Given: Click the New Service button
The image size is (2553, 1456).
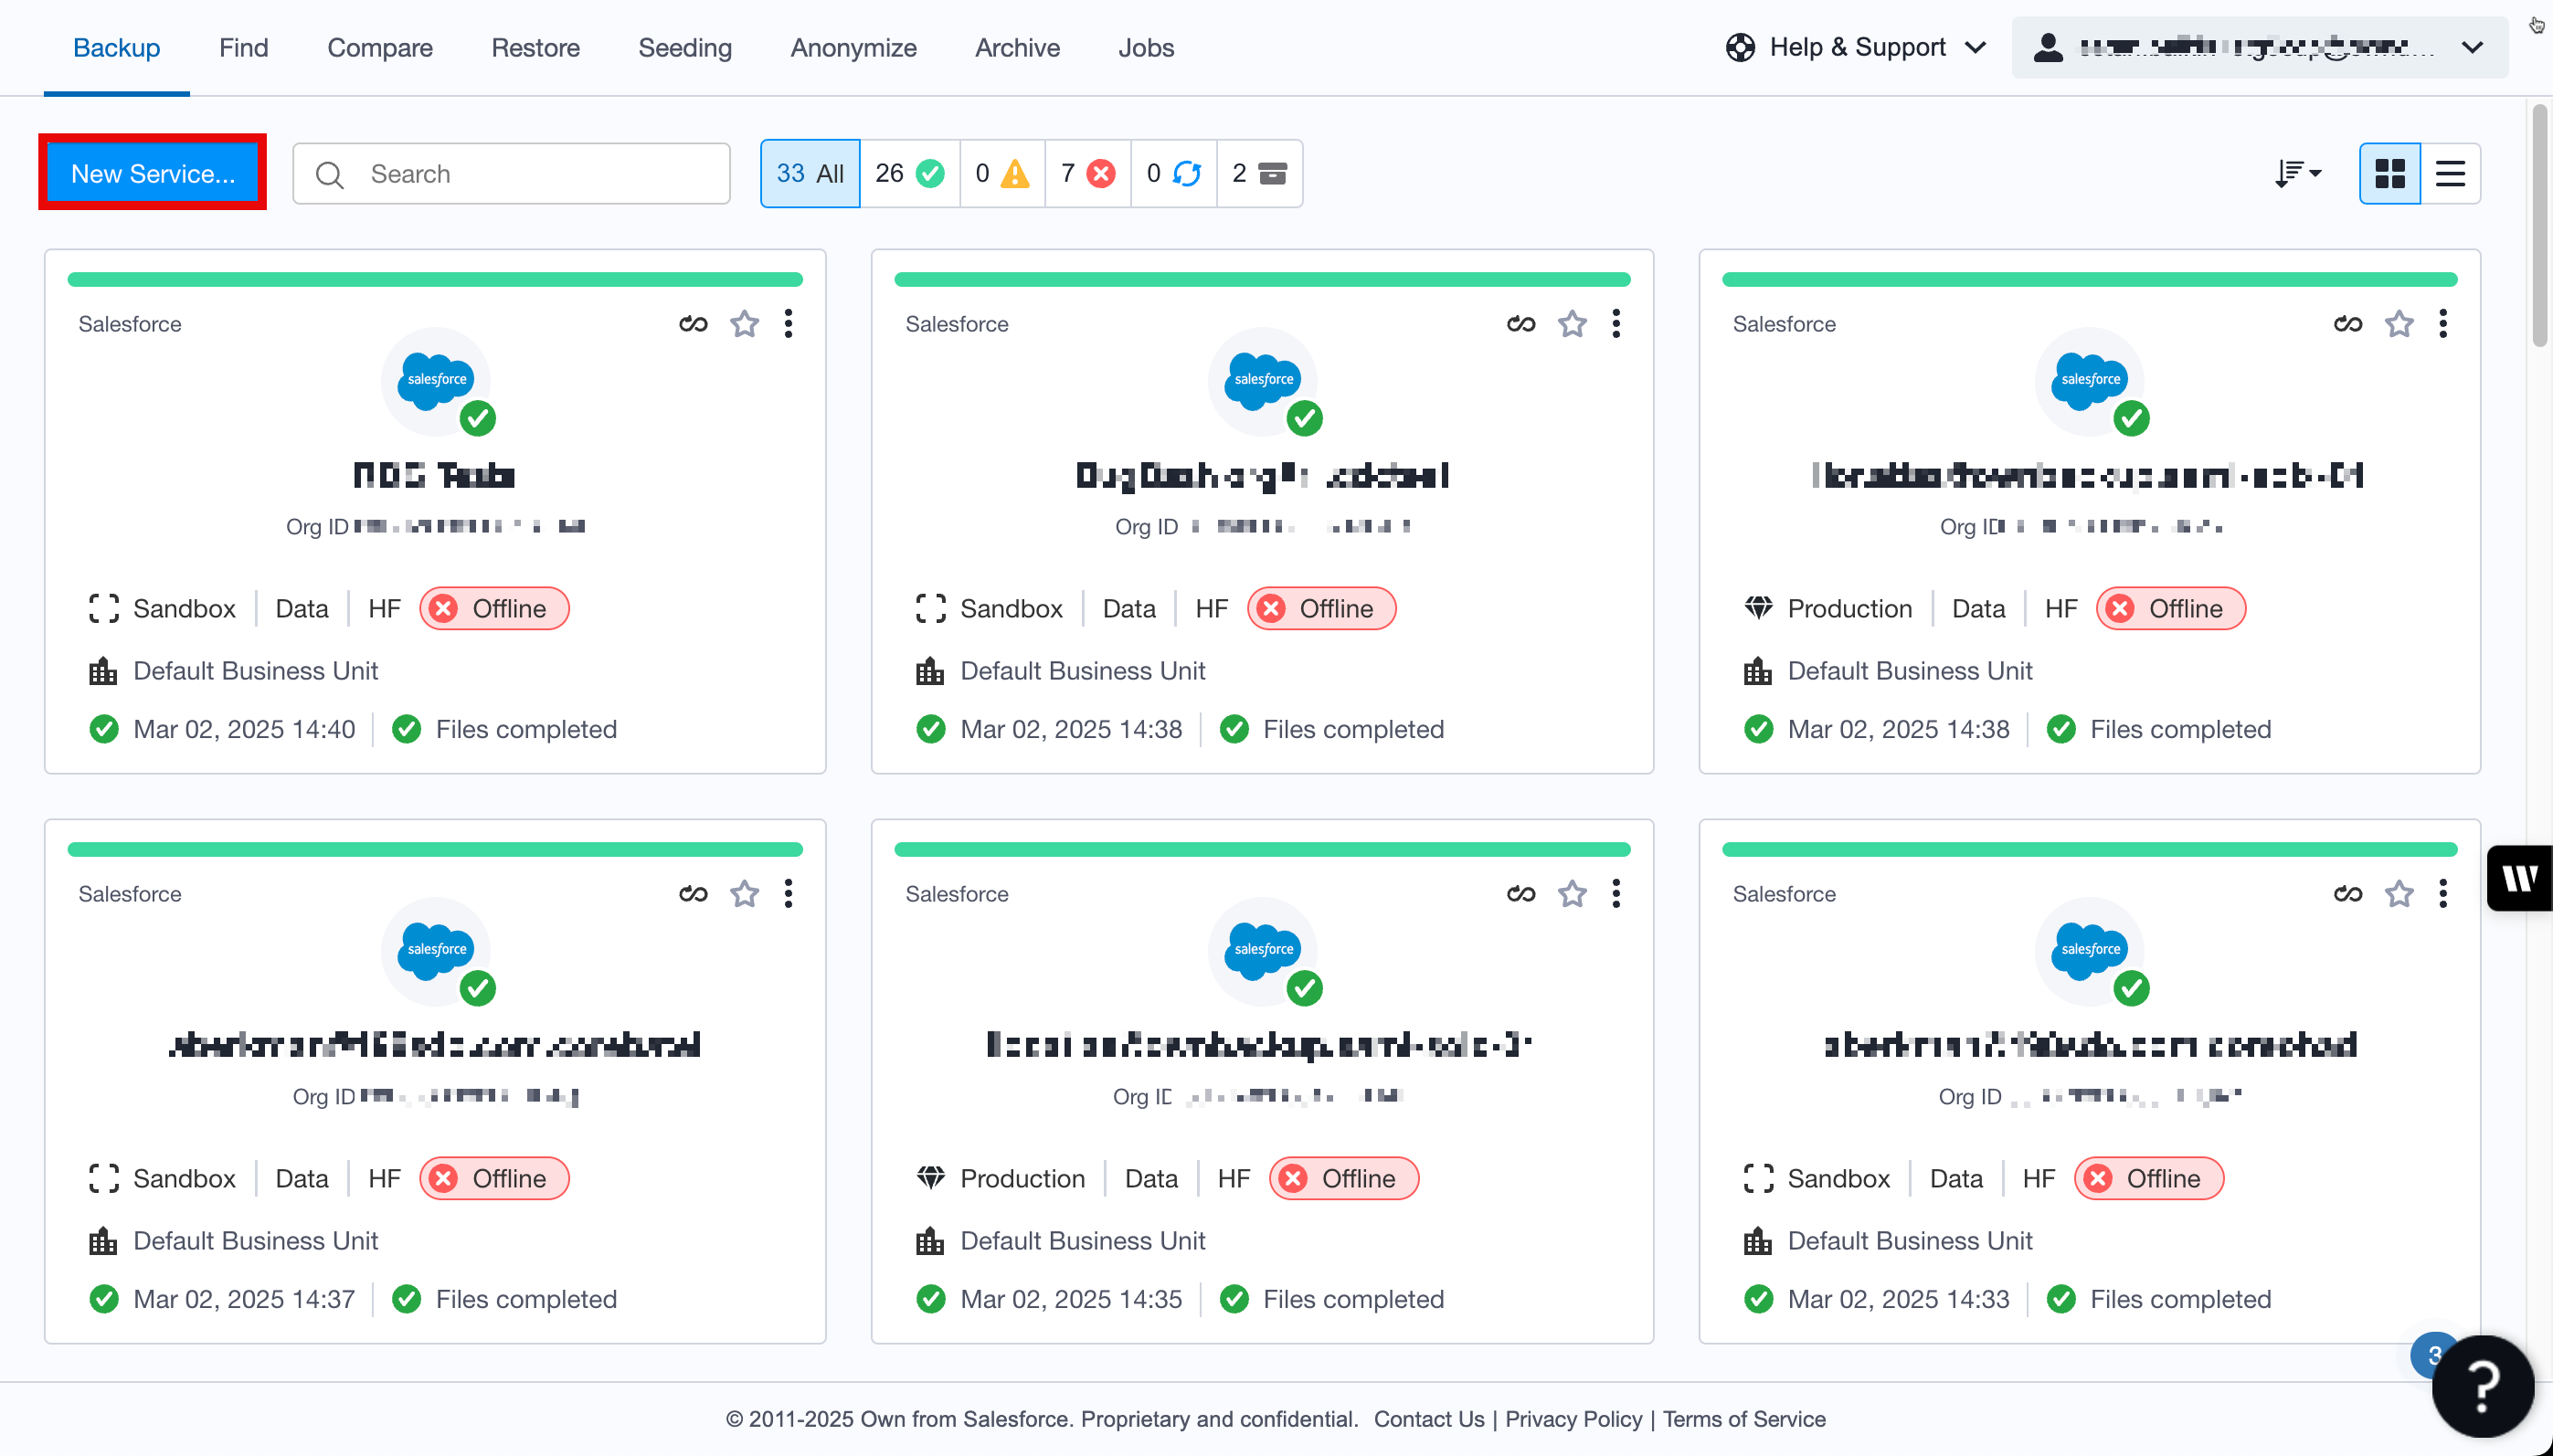Looking at the screenshot, I should pyautogui.click(x=154, y=173).
